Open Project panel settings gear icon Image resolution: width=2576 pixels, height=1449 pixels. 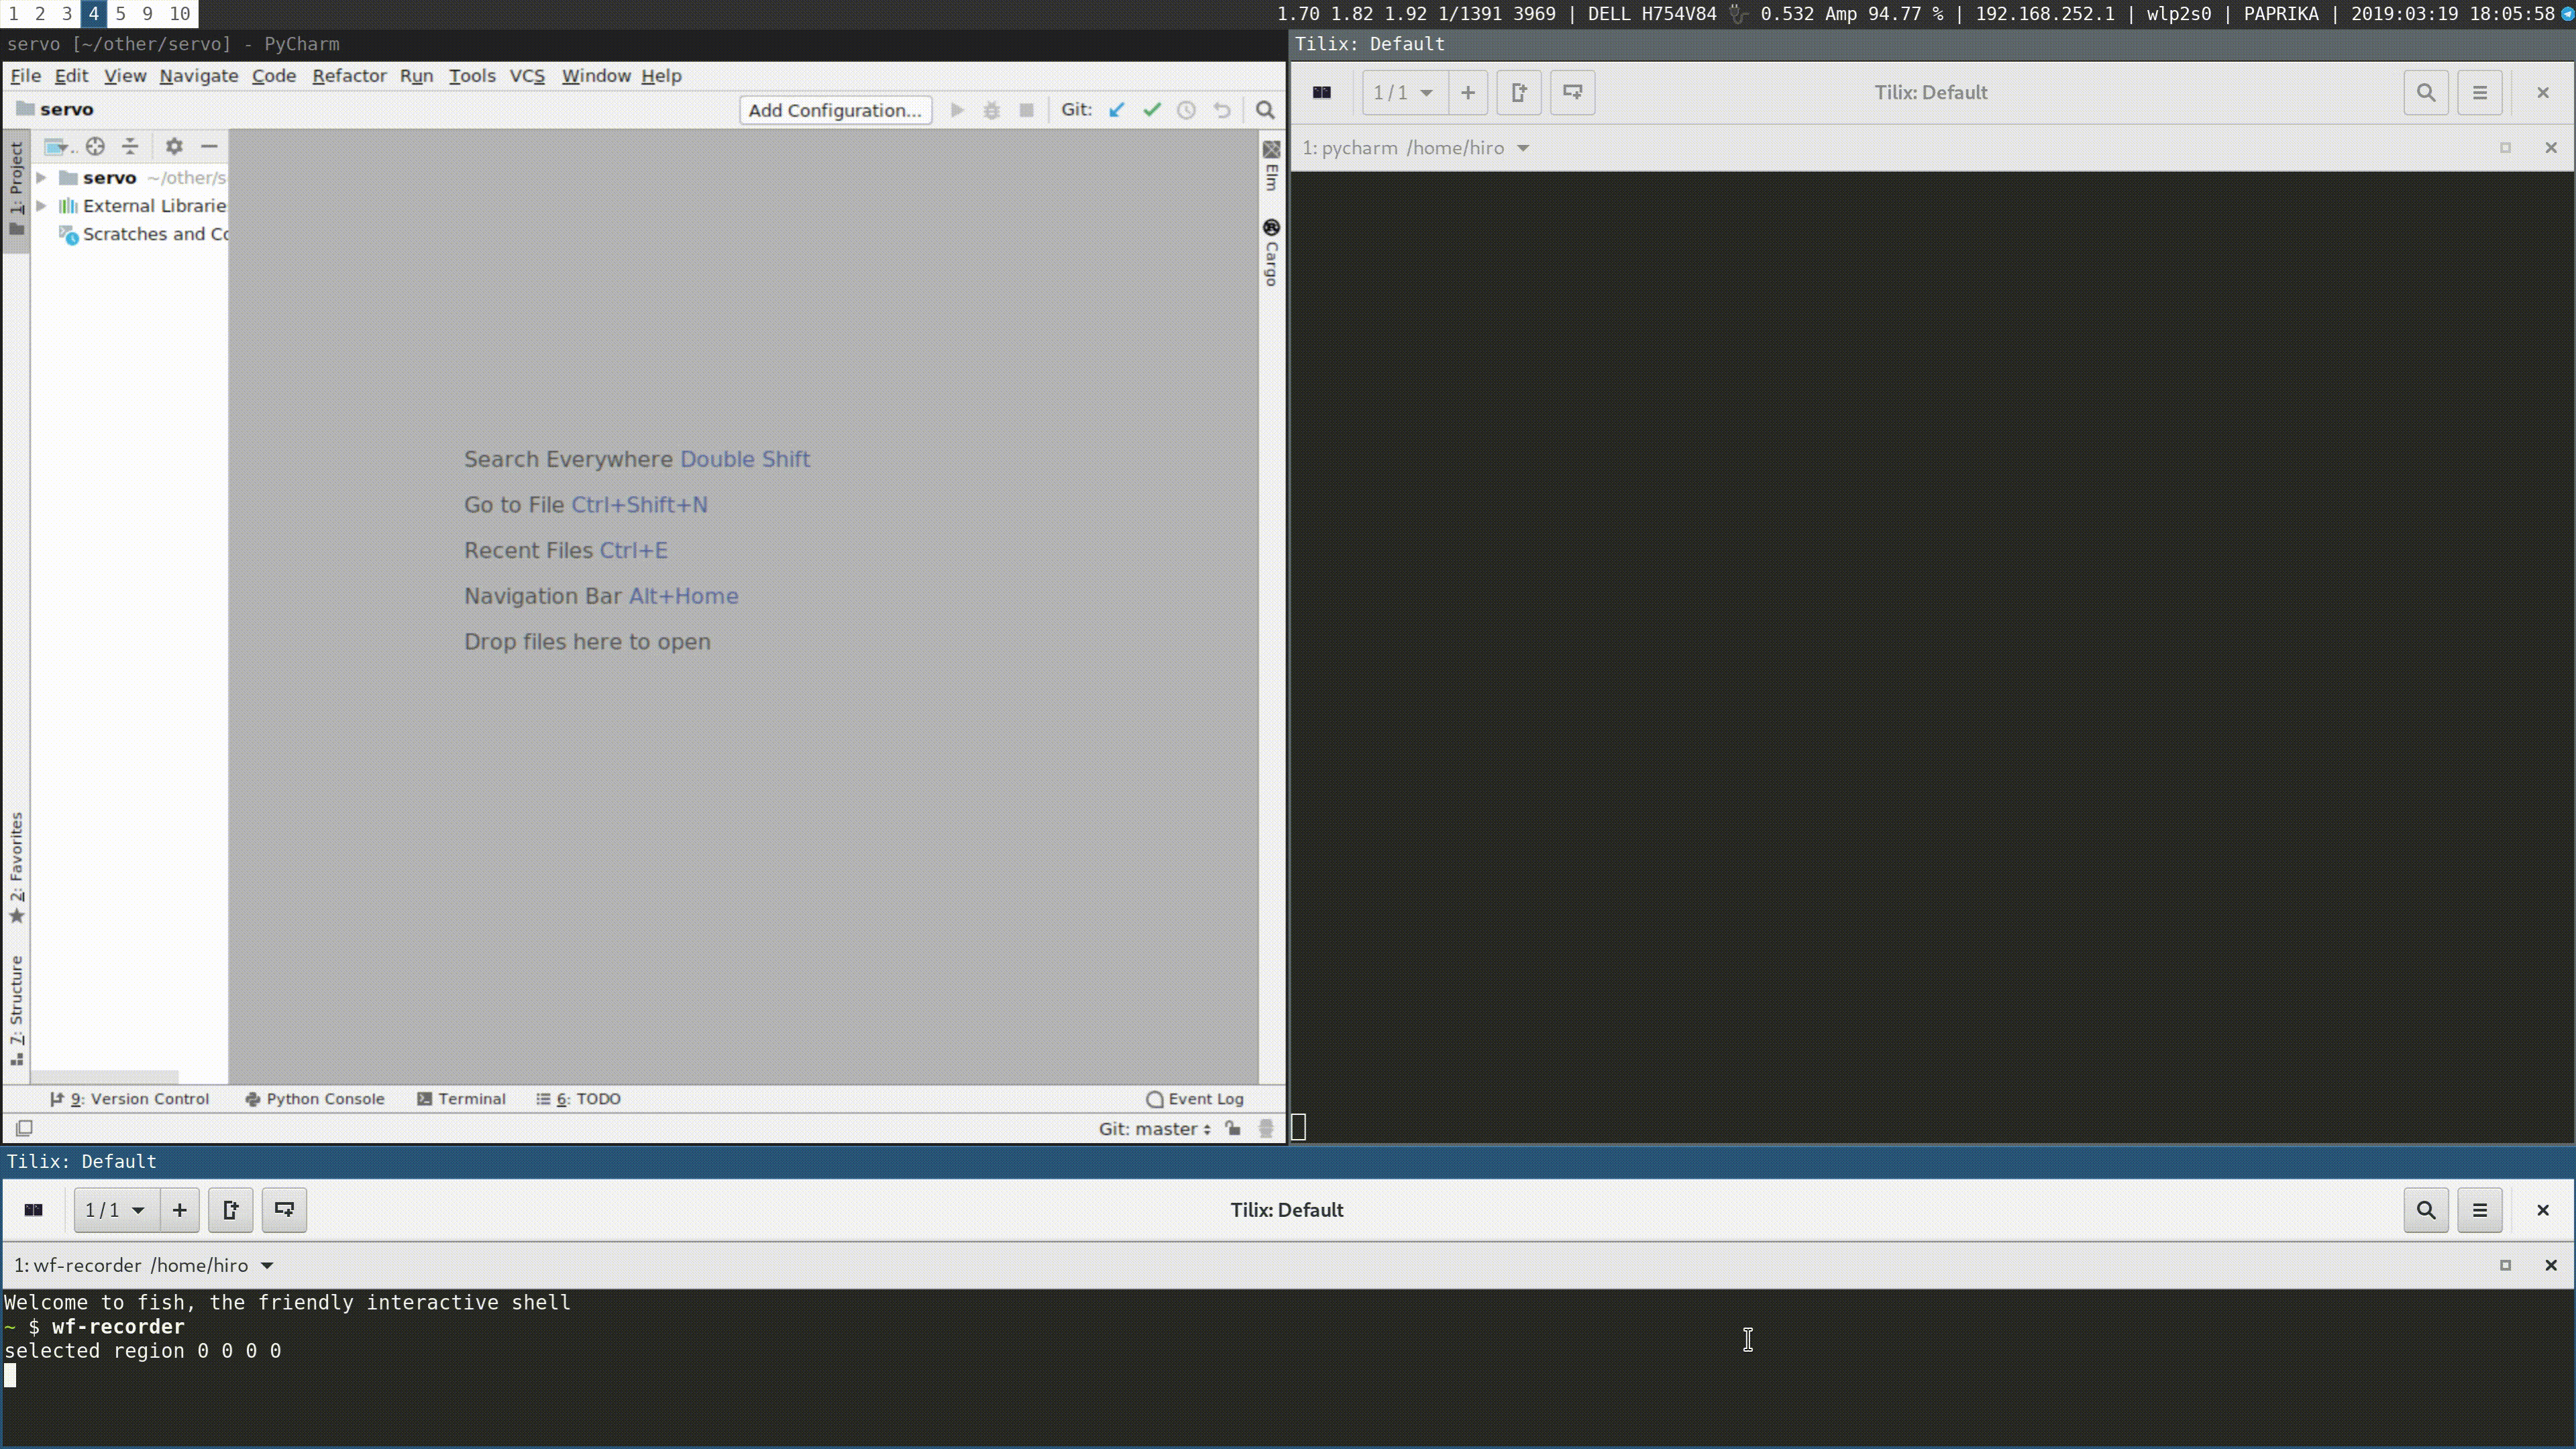[x=174, y=146]
